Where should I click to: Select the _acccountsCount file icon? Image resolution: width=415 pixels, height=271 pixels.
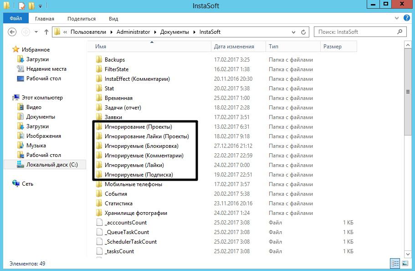tap(99, 222)
